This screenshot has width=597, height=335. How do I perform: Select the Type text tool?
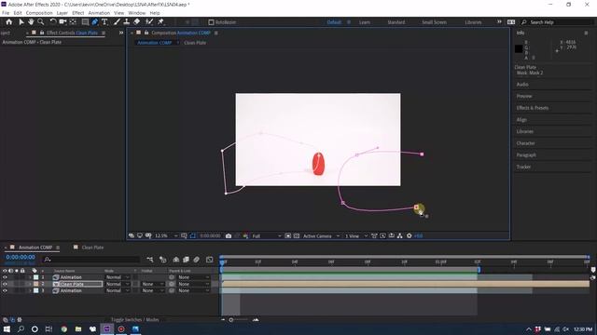[x=104, y=22]
